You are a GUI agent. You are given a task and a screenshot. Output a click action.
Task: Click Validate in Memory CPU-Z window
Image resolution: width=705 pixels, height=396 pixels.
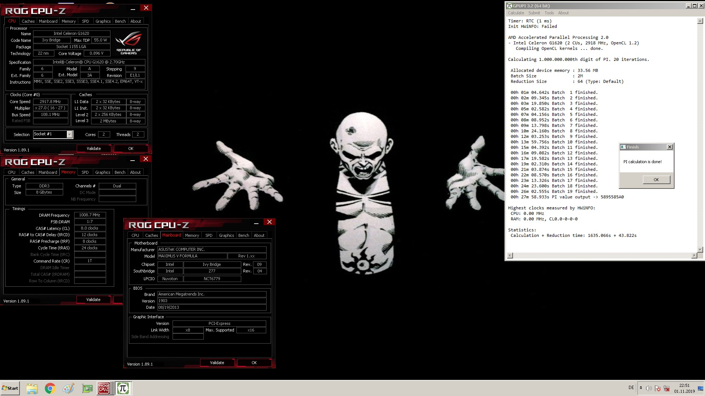(x=93, y=300)
